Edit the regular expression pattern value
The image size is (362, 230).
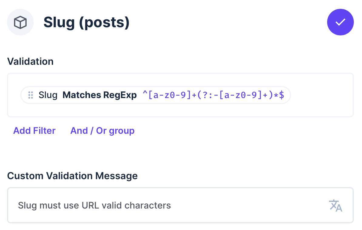[x=213, y=95]
